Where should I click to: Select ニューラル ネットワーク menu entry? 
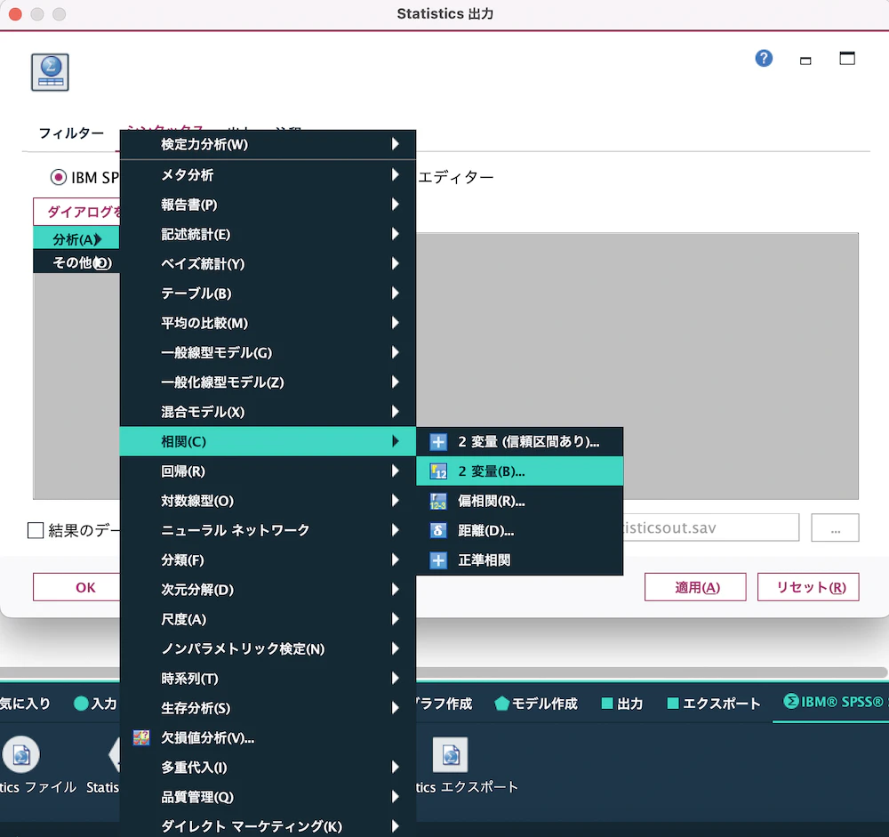[x=268, y=530]
